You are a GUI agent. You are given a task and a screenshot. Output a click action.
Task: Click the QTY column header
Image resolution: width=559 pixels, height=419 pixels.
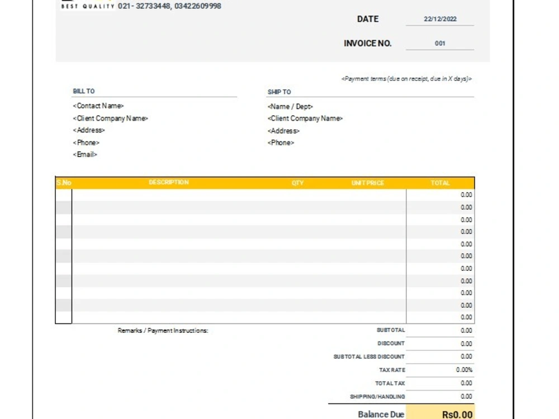297,183
